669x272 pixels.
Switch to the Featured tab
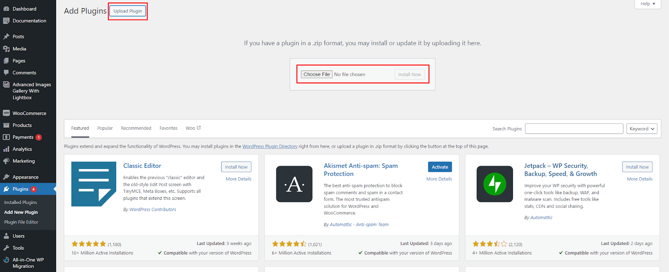80,128
